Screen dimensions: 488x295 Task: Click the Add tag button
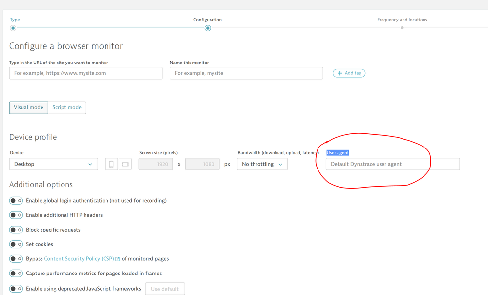(349, 73)
